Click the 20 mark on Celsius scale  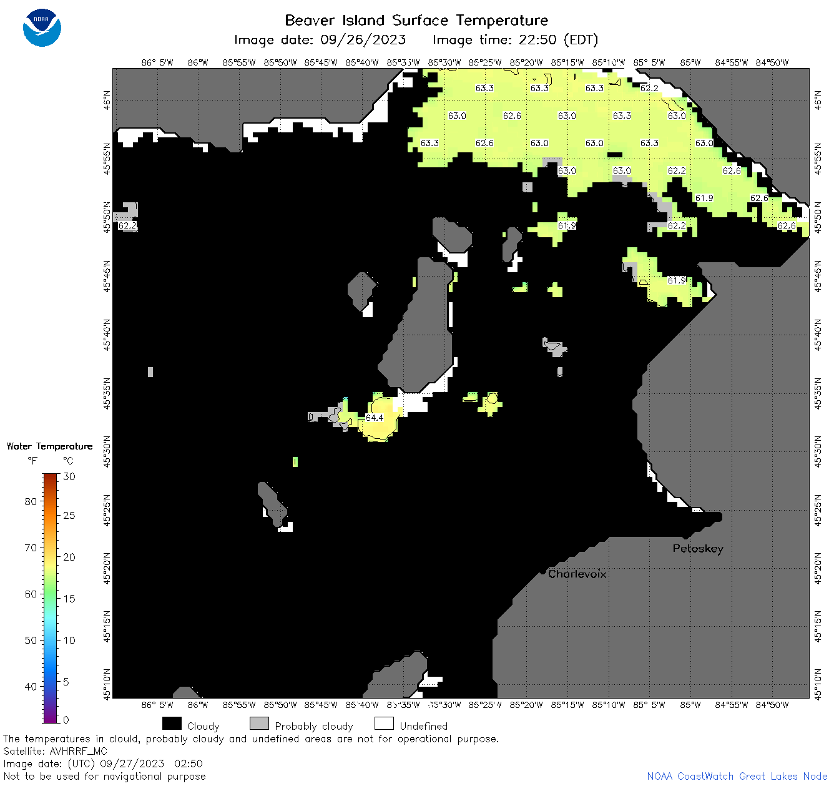[69, 557]
